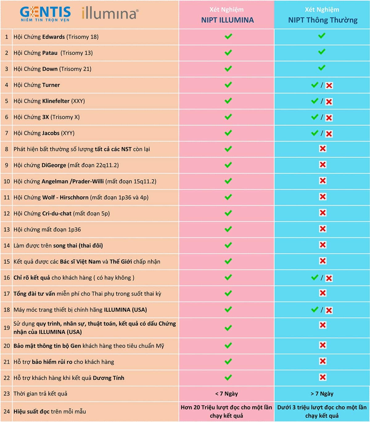Click green check for Down under NIPT Thông Thường
This screenshot has height=422, width=370.
[x=322, y=68]
